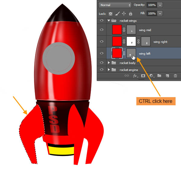The height and width of the screenshot is (181, 181).
Task: Click the wing left red color thumbnail
Action: [117, 53]
